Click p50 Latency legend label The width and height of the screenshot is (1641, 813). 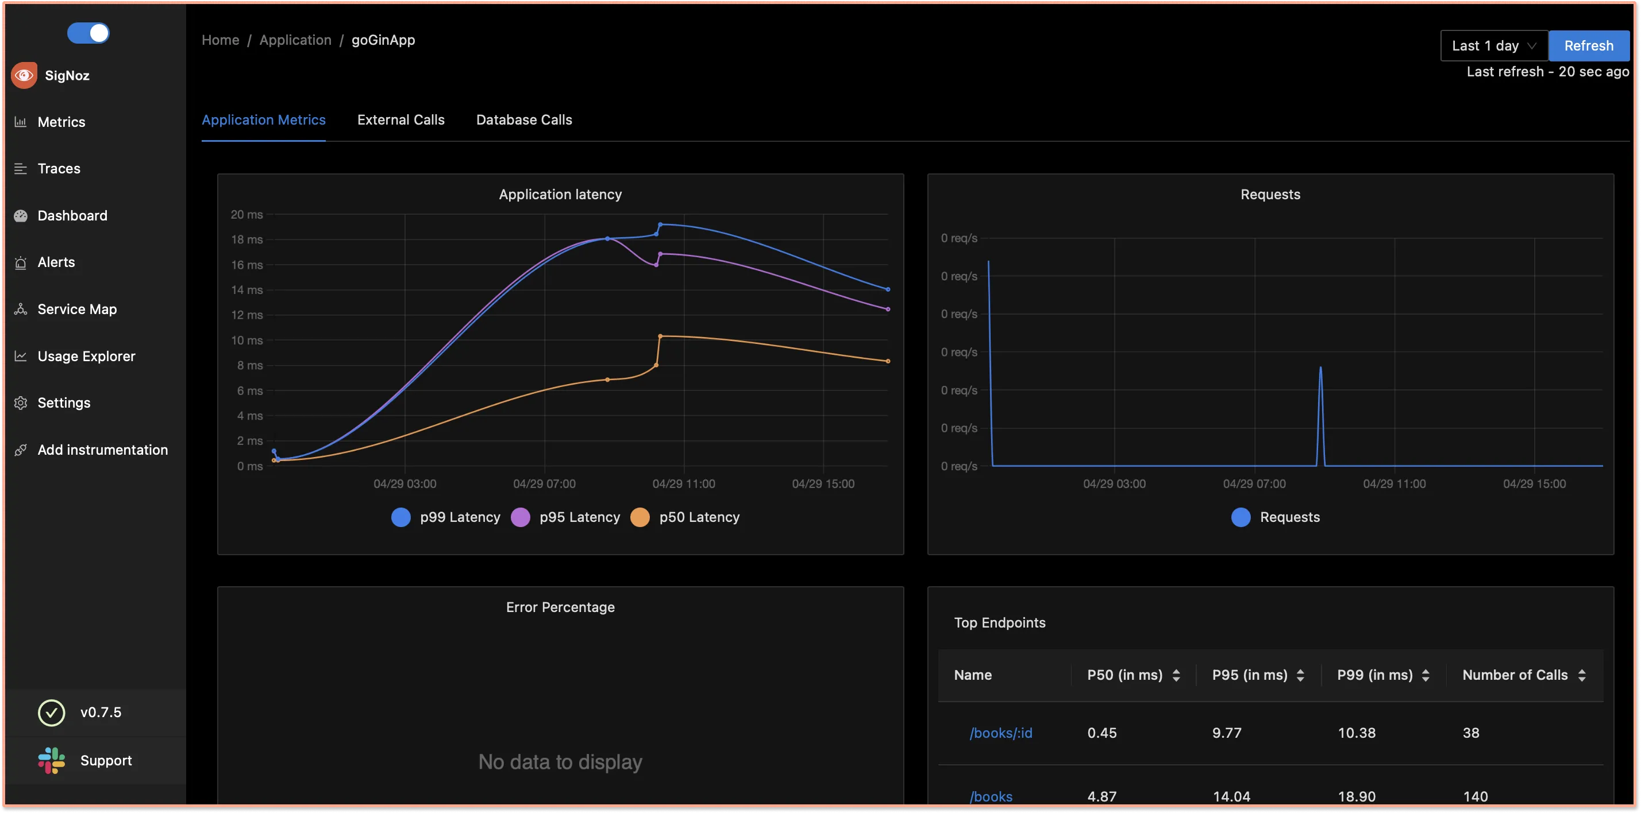tap(699, 517)
